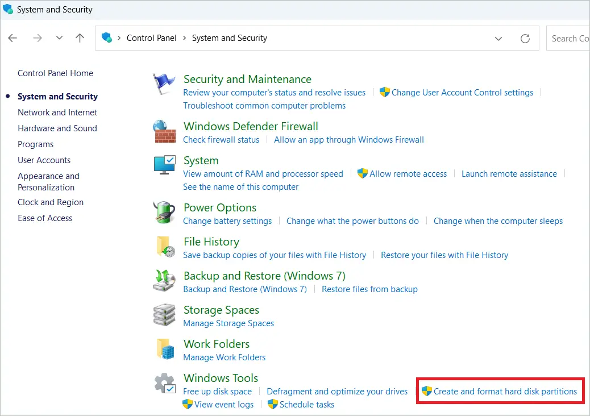Click Allow an app through Windows Firewall

click(x=349, y=140)
